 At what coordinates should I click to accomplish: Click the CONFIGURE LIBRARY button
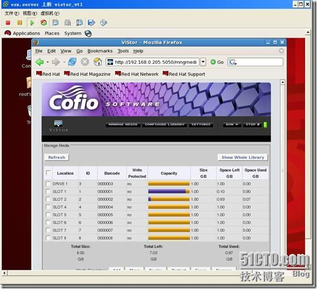click(164, 125)
